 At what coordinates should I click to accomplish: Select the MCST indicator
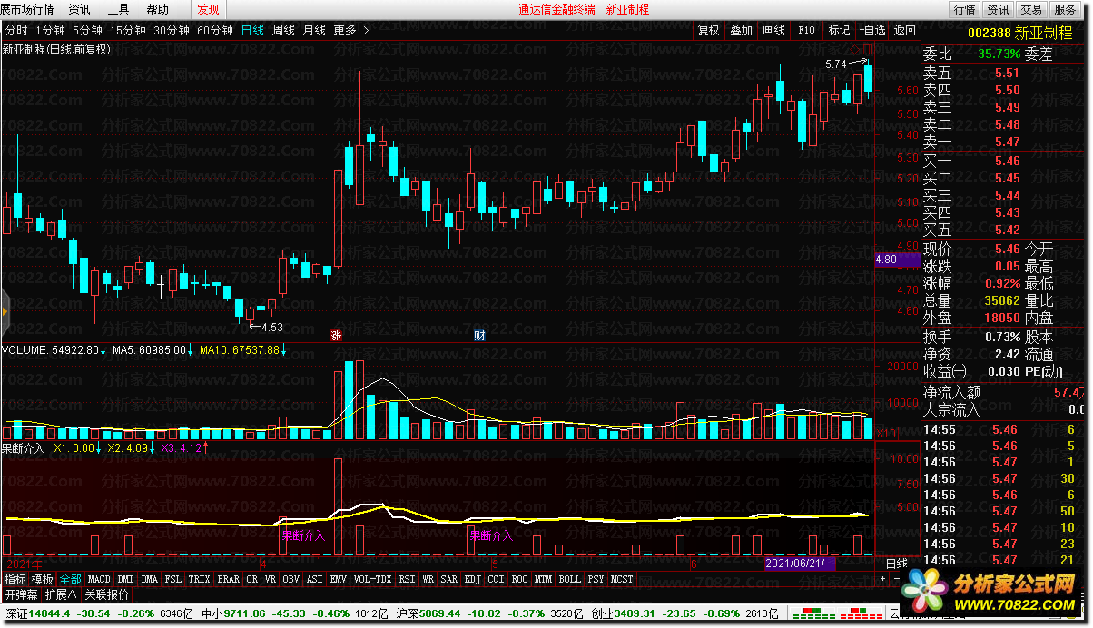click(x=622, y=579)
